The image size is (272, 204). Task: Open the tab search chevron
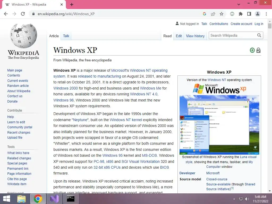(x=239, y=5)
